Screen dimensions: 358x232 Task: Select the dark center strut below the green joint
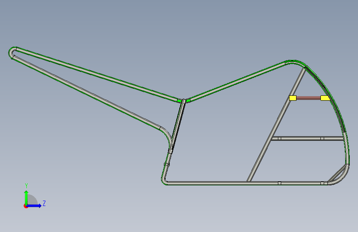click(177, 126)
